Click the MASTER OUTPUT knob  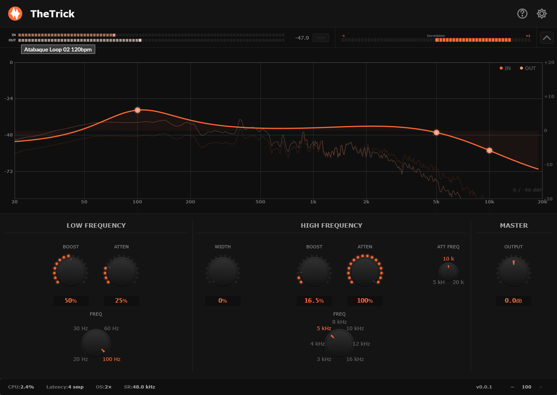pos(513,271)
